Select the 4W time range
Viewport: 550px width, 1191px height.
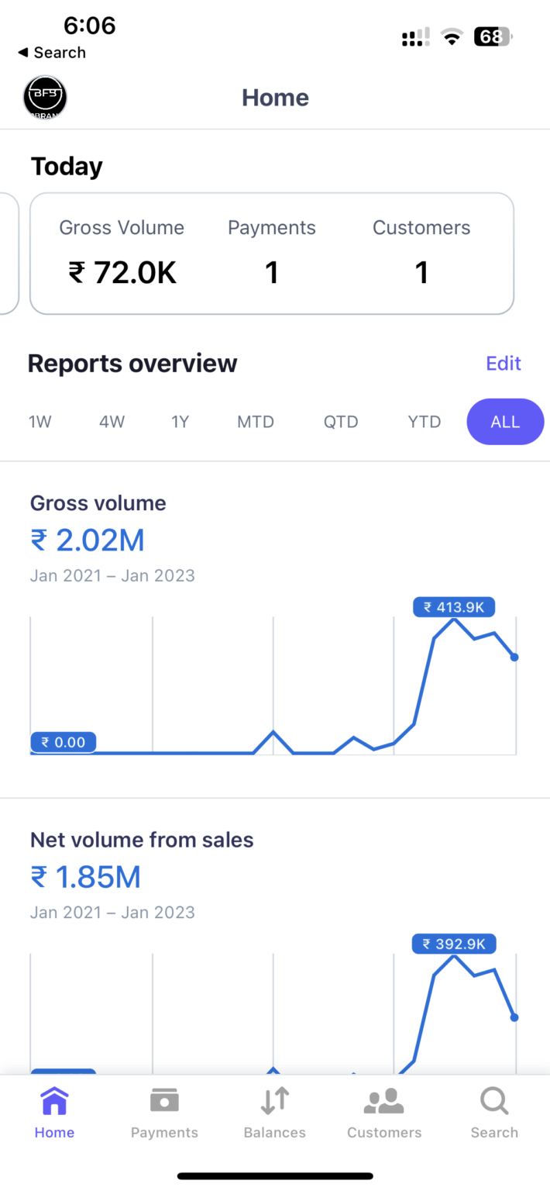coord(112,422)
